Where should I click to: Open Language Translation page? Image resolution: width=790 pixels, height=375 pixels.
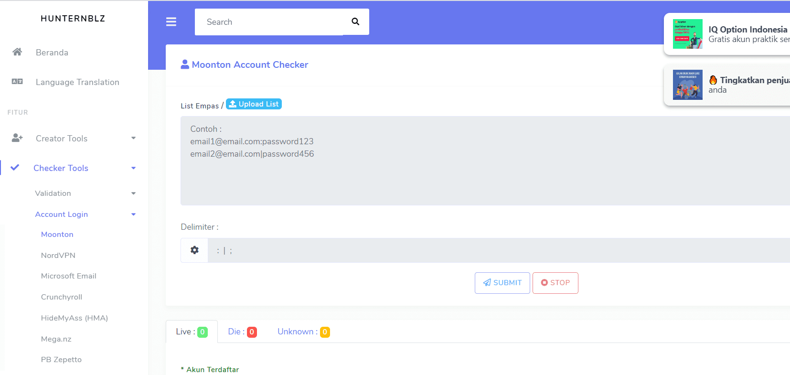pyautogui.click(x=77, y=82)
